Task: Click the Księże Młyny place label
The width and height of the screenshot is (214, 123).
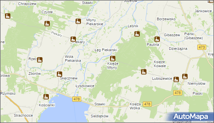Action: (x=113, y=65)
